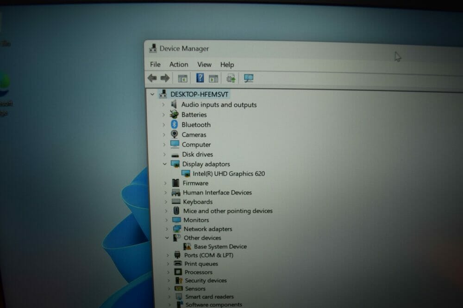Click the scan for hardware changes icon
This screenshot has height=308, width=463.
click(x=249, y=79)
